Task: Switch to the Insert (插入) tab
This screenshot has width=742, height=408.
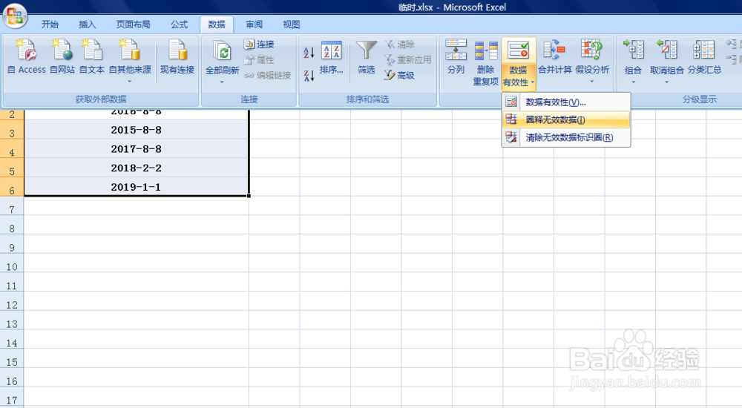Action: coord(87,24)
